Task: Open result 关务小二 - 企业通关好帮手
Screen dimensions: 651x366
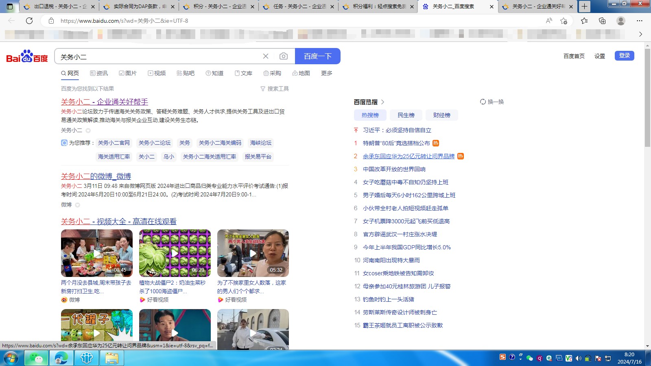Action: click(105, 102)
